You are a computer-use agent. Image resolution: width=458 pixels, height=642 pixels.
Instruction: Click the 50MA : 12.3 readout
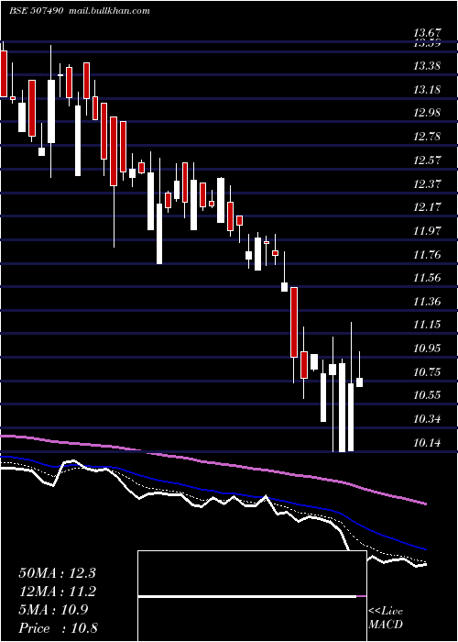[57, 573]
